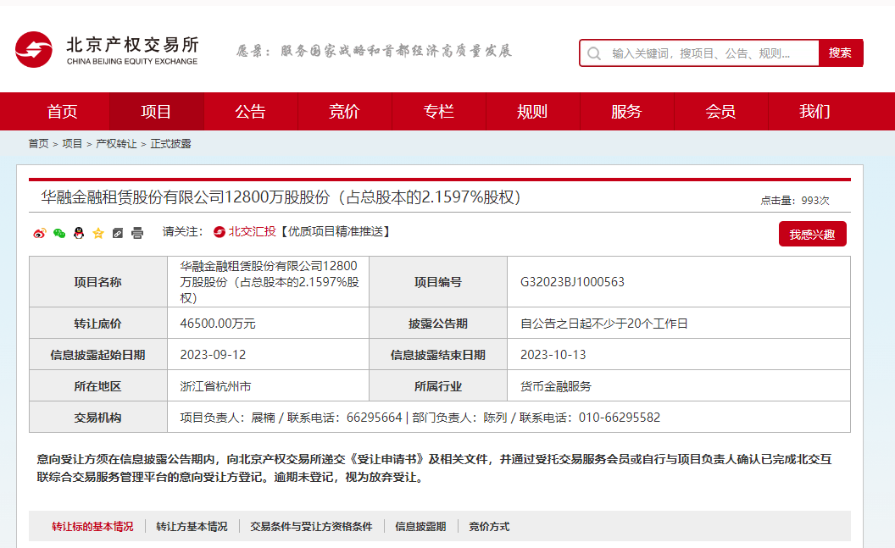Image resolution: width=895 pixels, height=548 pixels.
Task: Click the WeChat share icon
Action: click(x=58, y=233)
